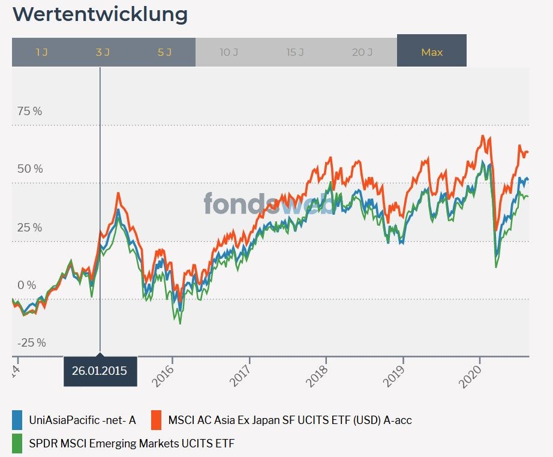Image resolution: width=553 pixels, height=457 pixels.
Task: Show the Max time range
Action: [x=432, y=52]
